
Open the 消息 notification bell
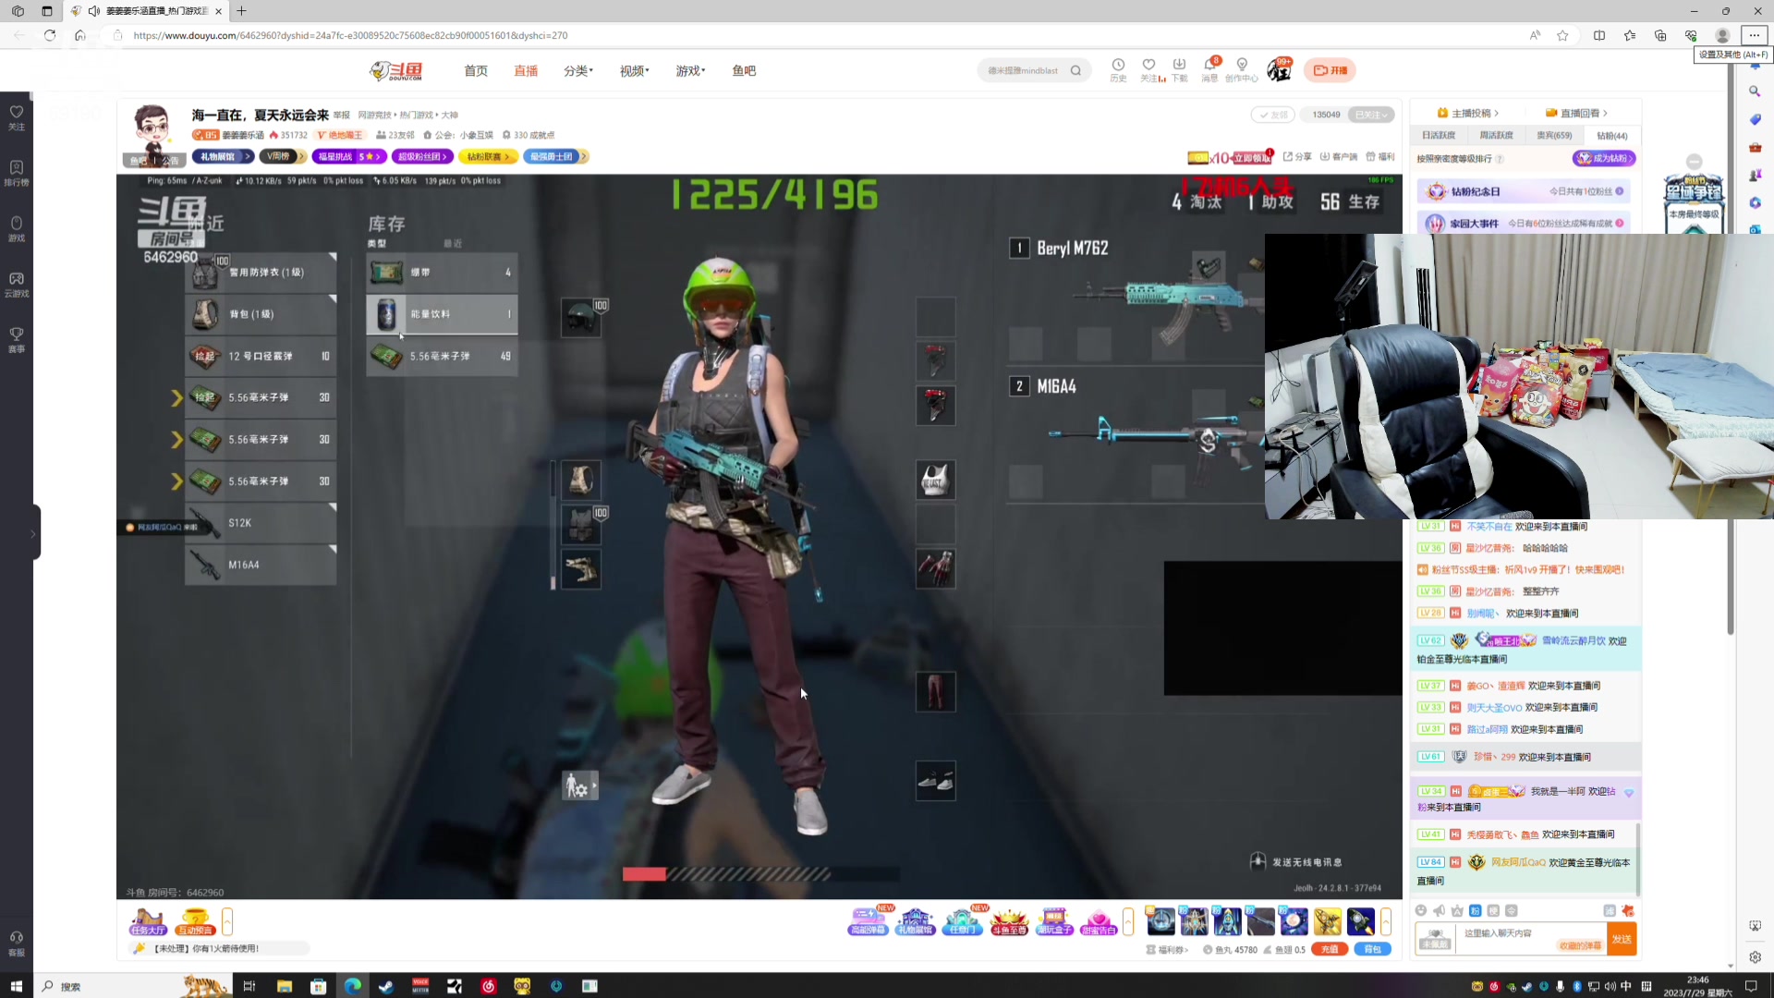(1209, 69)
